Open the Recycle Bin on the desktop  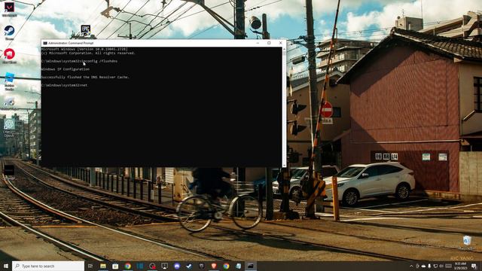[x=467, y=242]
